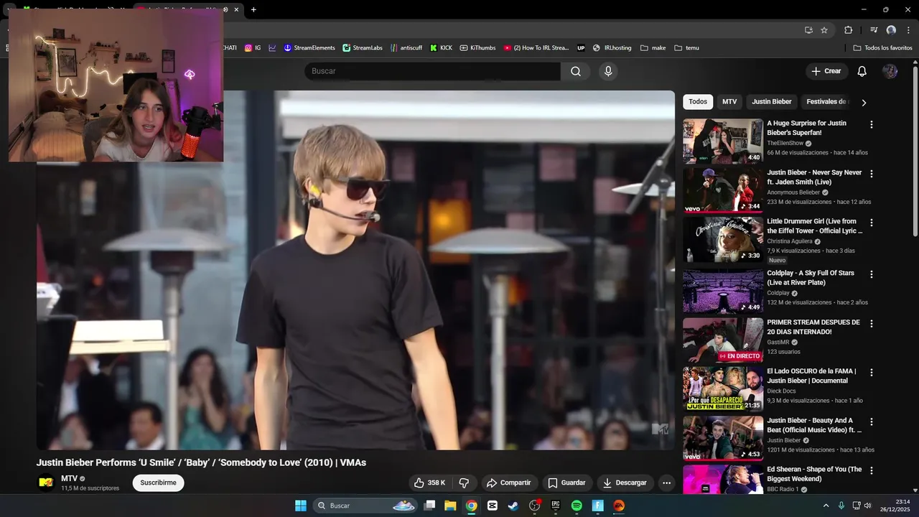
Task: Open Coldplay live video thumbnail
Action: point(723,291)
